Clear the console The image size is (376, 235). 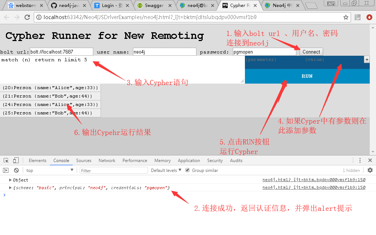pos(16,170)
